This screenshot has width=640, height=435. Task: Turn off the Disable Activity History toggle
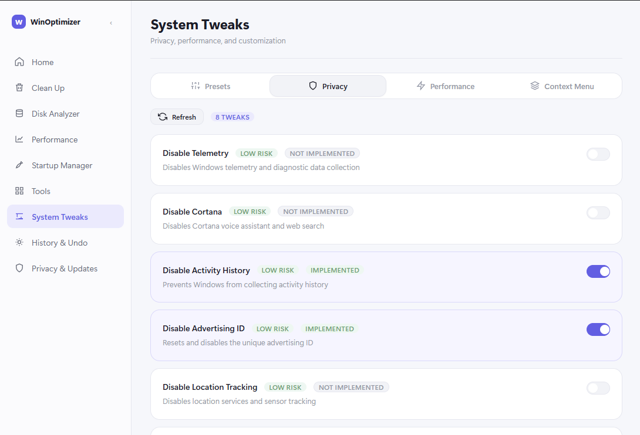coord(598,271)
